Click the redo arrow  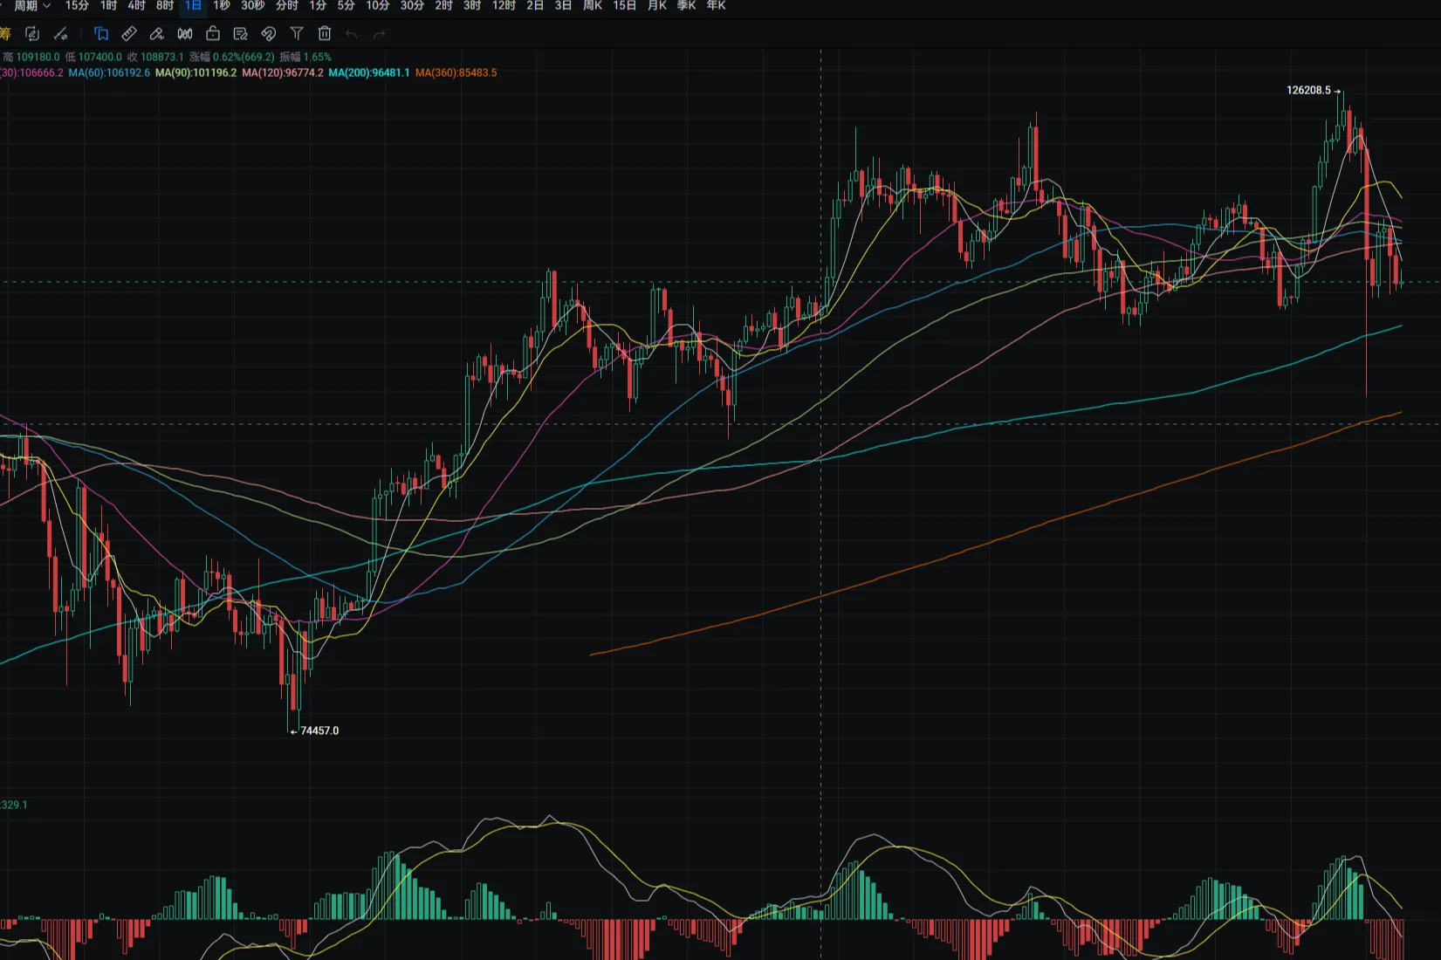coord(380,34)
